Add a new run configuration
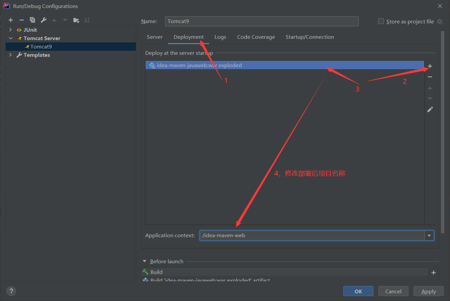Image resolution: width=450 pixels, height=301 pixels. coord(11,20)
